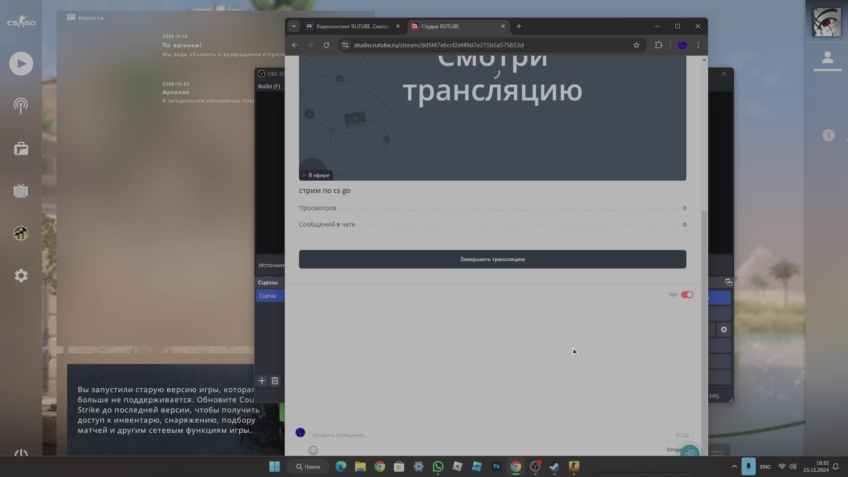Open the Watch TV icon in CS:GO sidebar
This screenshot has height=477, width=848.
(21, 191)
